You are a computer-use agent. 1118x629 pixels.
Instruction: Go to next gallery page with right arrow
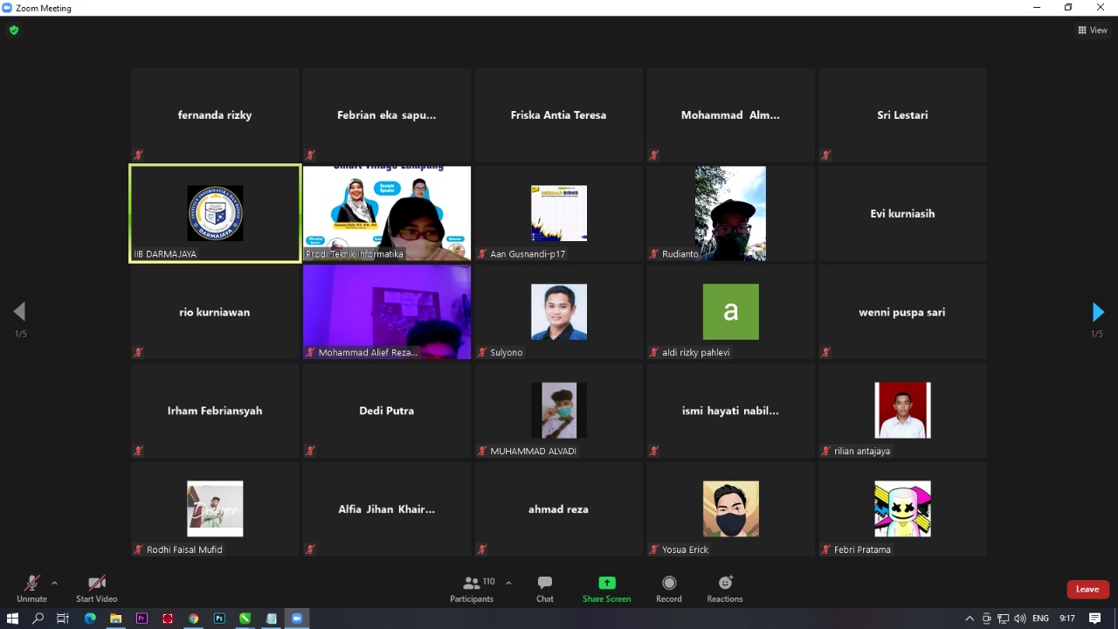pyautogui.click(x=1098, y=312)
